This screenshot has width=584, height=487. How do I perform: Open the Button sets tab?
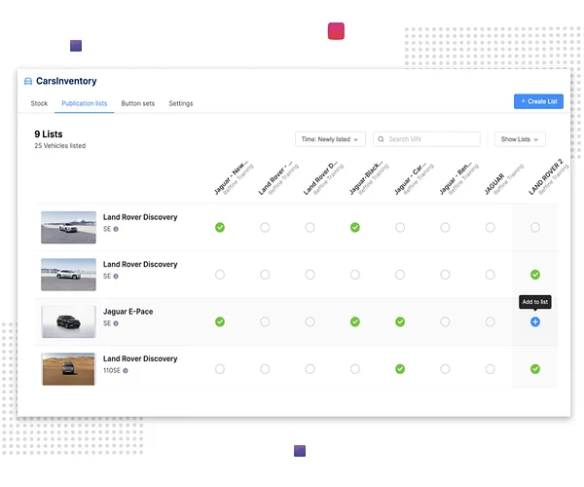pos(137,103)
